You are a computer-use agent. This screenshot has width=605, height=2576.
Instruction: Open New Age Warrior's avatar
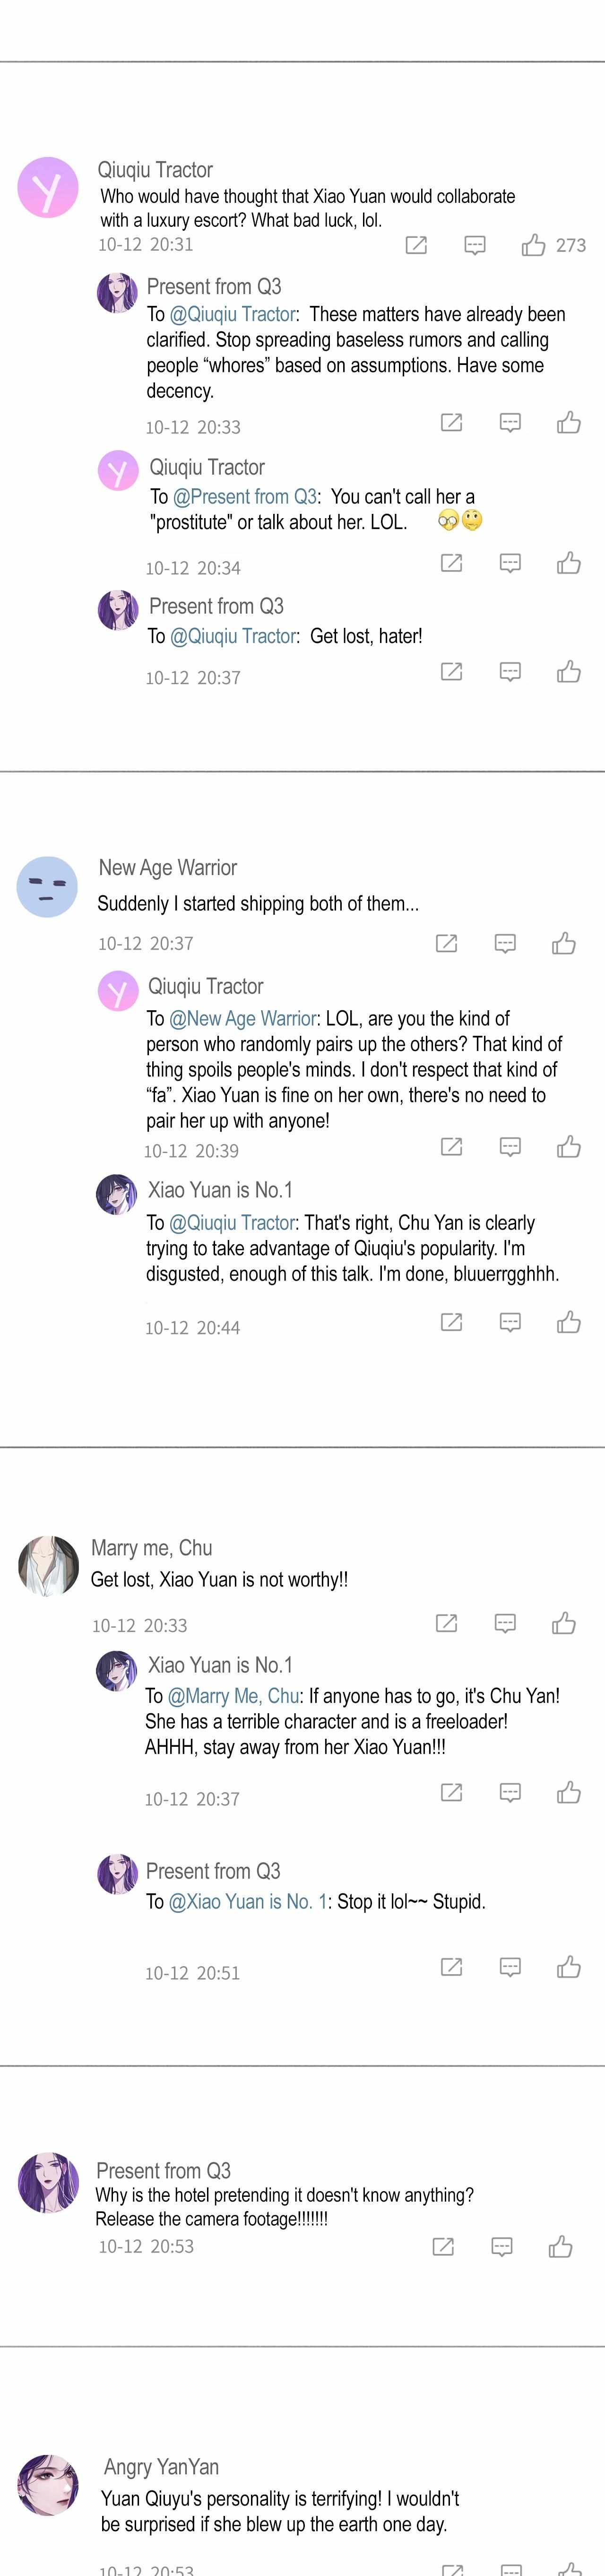click(47, 887)
